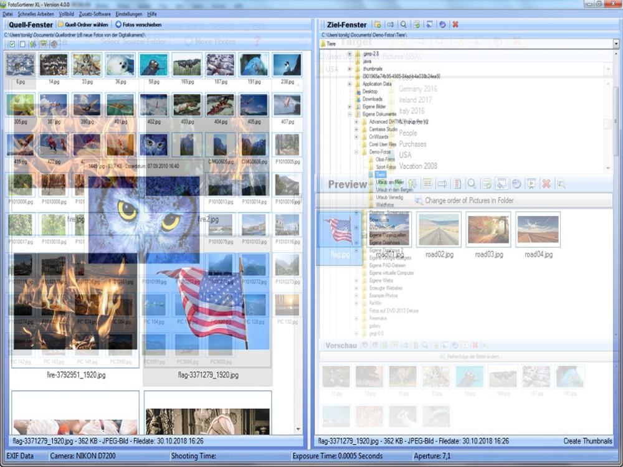
Task: Click Change order of Pictures in Folder
Action: point(464,200)
